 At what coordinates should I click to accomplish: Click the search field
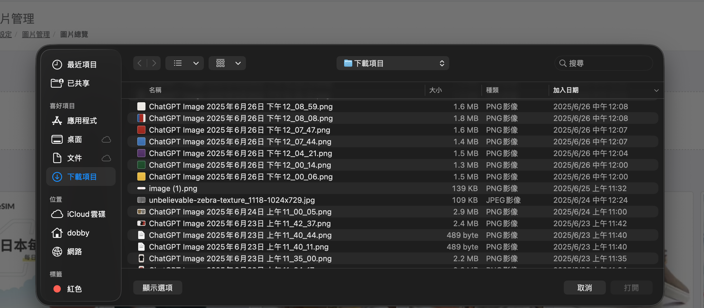(x=604, y=63)
